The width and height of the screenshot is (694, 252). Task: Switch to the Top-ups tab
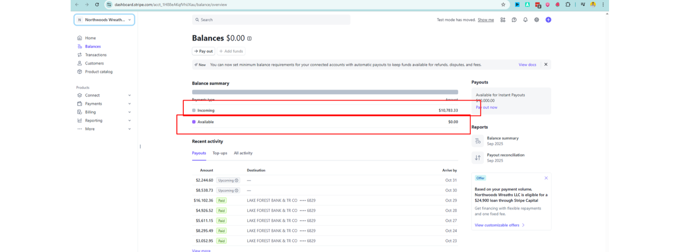tap(220, 153)
